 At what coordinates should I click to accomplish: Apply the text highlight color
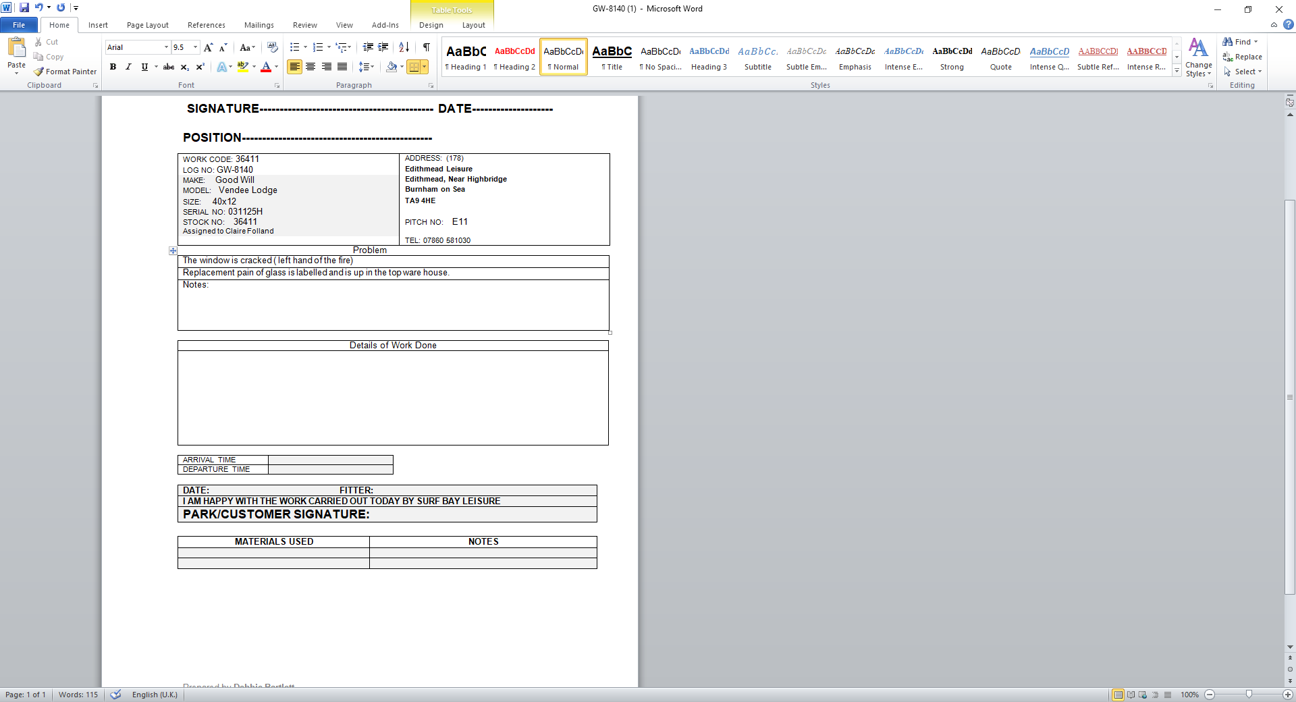pyautogui.click(x=243, y=67)
